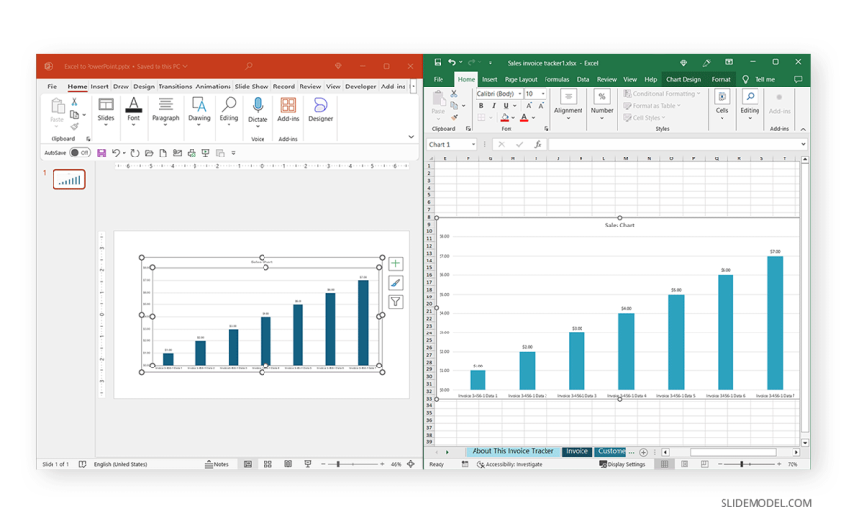This screenshot has height=524, width=846.
Task: Select About This Invoice Tracker sheet tab
Action: pyautogui.click(x=512, y=451)
